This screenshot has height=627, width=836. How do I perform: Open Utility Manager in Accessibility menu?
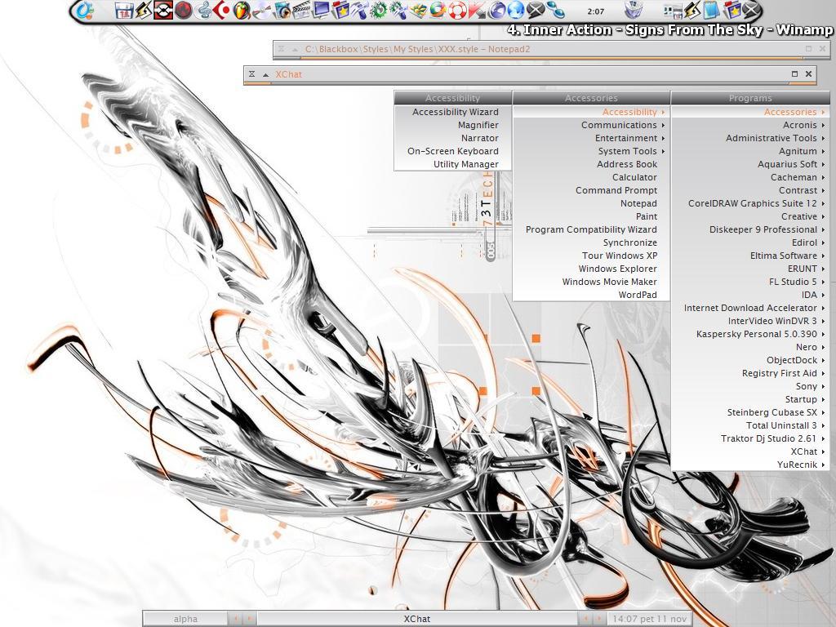pyautogui.click(x=452, y=164)
